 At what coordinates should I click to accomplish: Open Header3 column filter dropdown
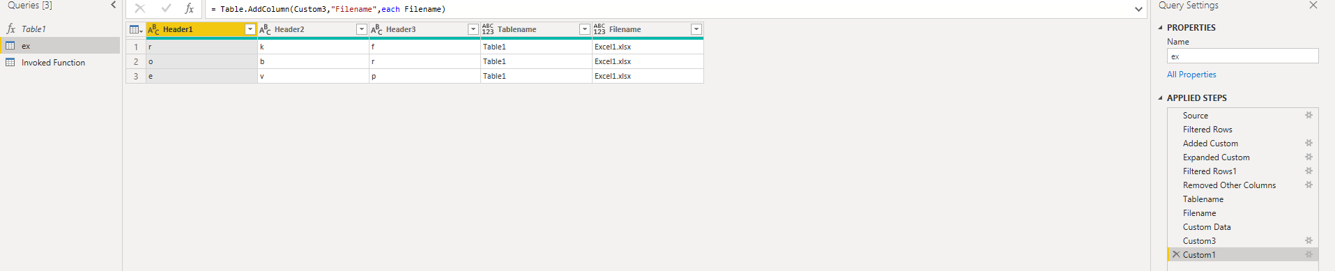click(473, 29)
